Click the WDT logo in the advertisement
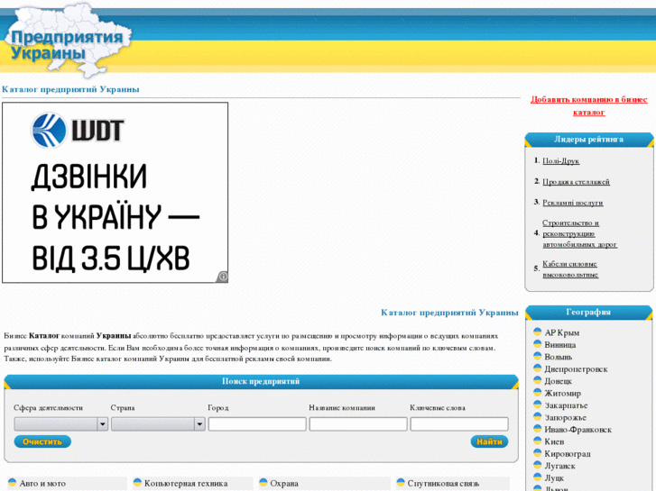 point(78,130)
